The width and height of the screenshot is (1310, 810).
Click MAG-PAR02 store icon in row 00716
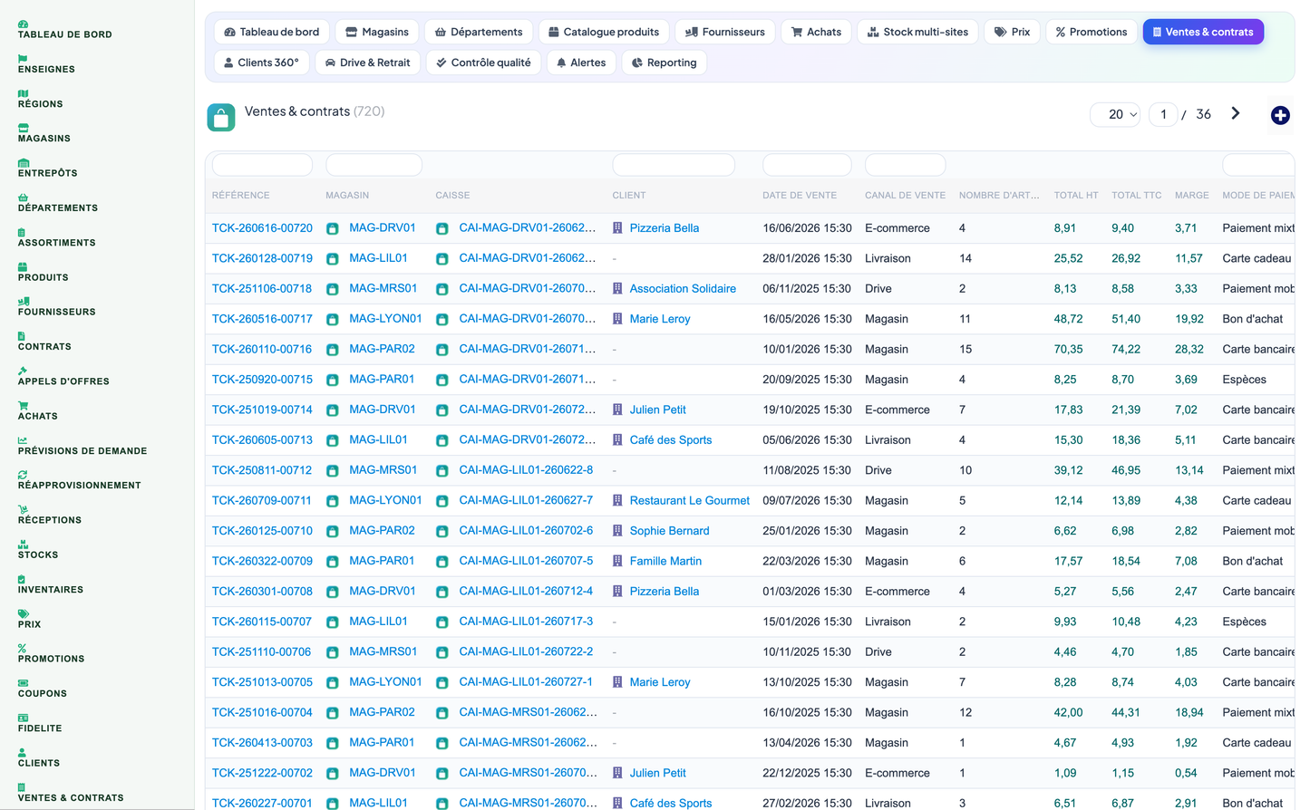333,350
